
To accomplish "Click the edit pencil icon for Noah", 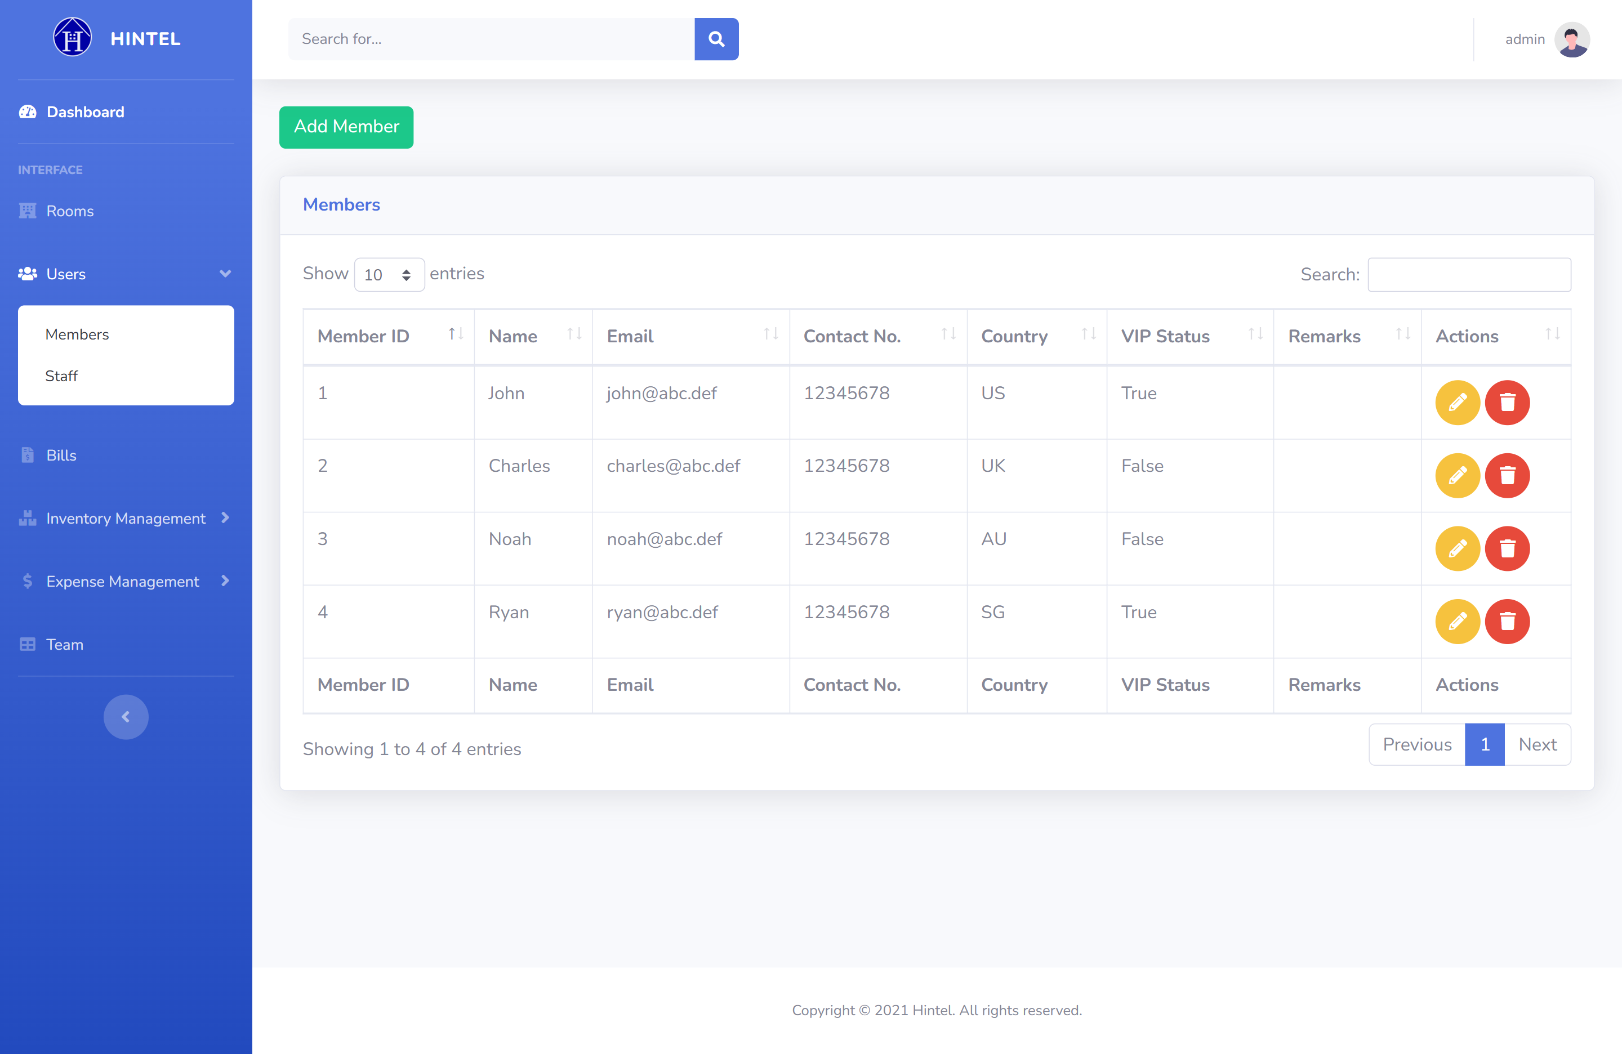I will coord(1457,548).
